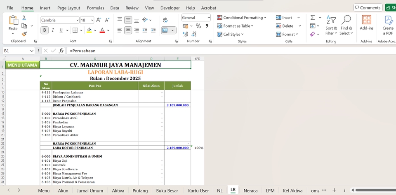Screen dimensions: 396x195
Task: Apply Percent Style to the cell
Action: [x=198, y=26]
